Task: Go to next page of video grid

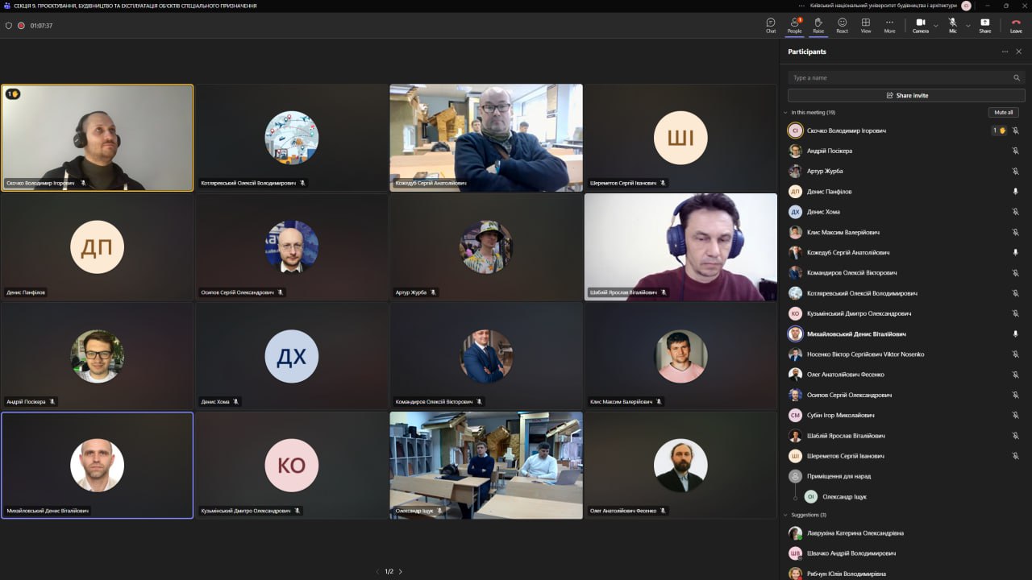Action: coord(401,572)
